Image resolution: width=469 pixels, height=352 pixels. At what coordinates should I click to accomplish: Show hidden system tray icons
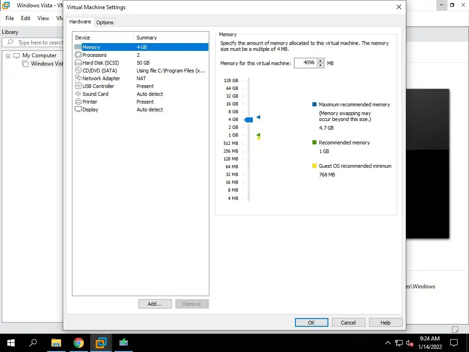click(387, 343)
